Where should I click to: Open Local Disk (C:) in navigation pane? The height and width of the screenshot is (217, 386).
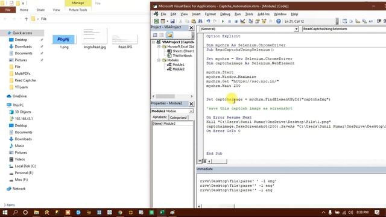point(25,166)
